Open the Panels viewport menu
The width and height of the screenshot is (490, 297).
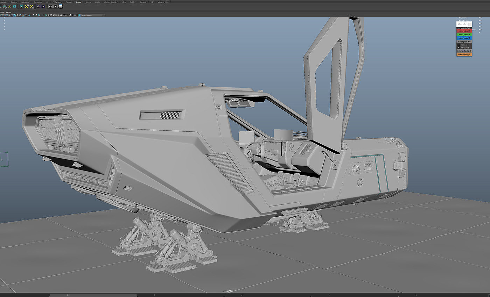(8, 12)
